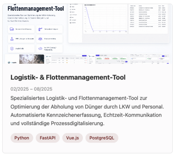176x156 pixels.
Task: Open the thumbnail with the cloudy photo
Action: pyautogui.click(x=24, y=59)
